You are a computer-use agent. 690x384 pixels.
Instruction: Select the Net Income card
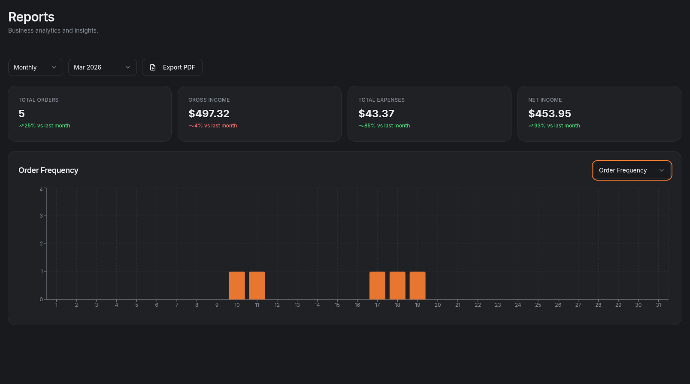click(x=599, y=114)
